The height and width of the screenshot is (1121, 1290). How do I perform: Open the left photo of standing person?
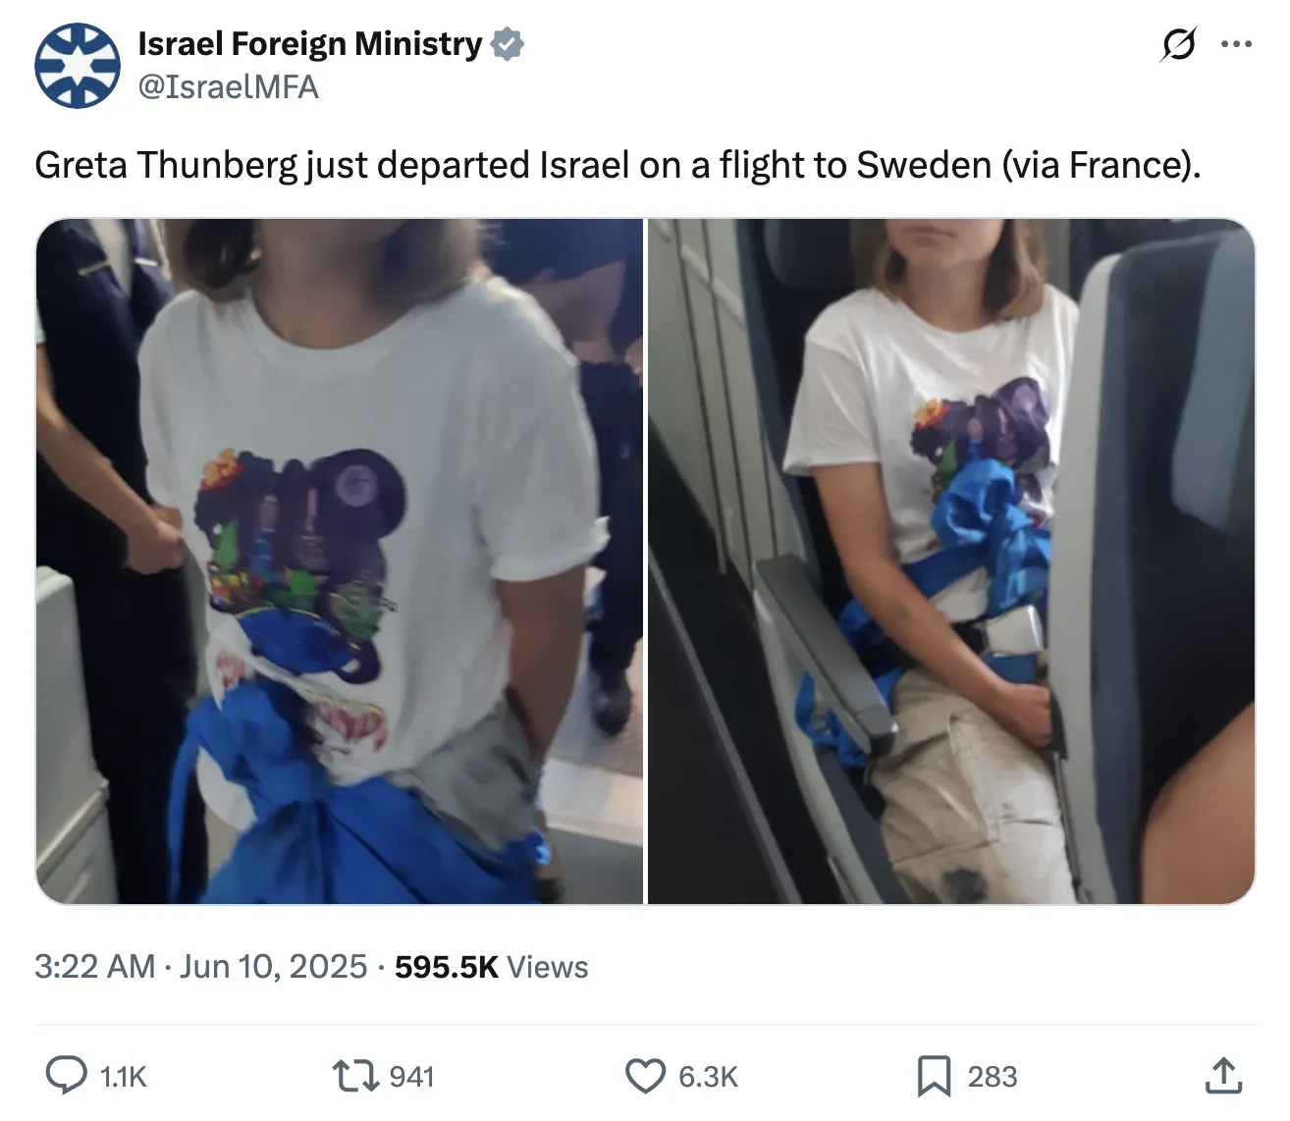pyautogui.click(x=340, y=560)
